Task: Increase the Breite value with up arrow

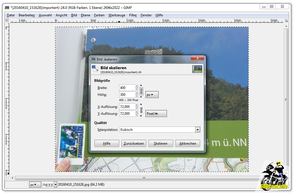Action: (137, 86)
